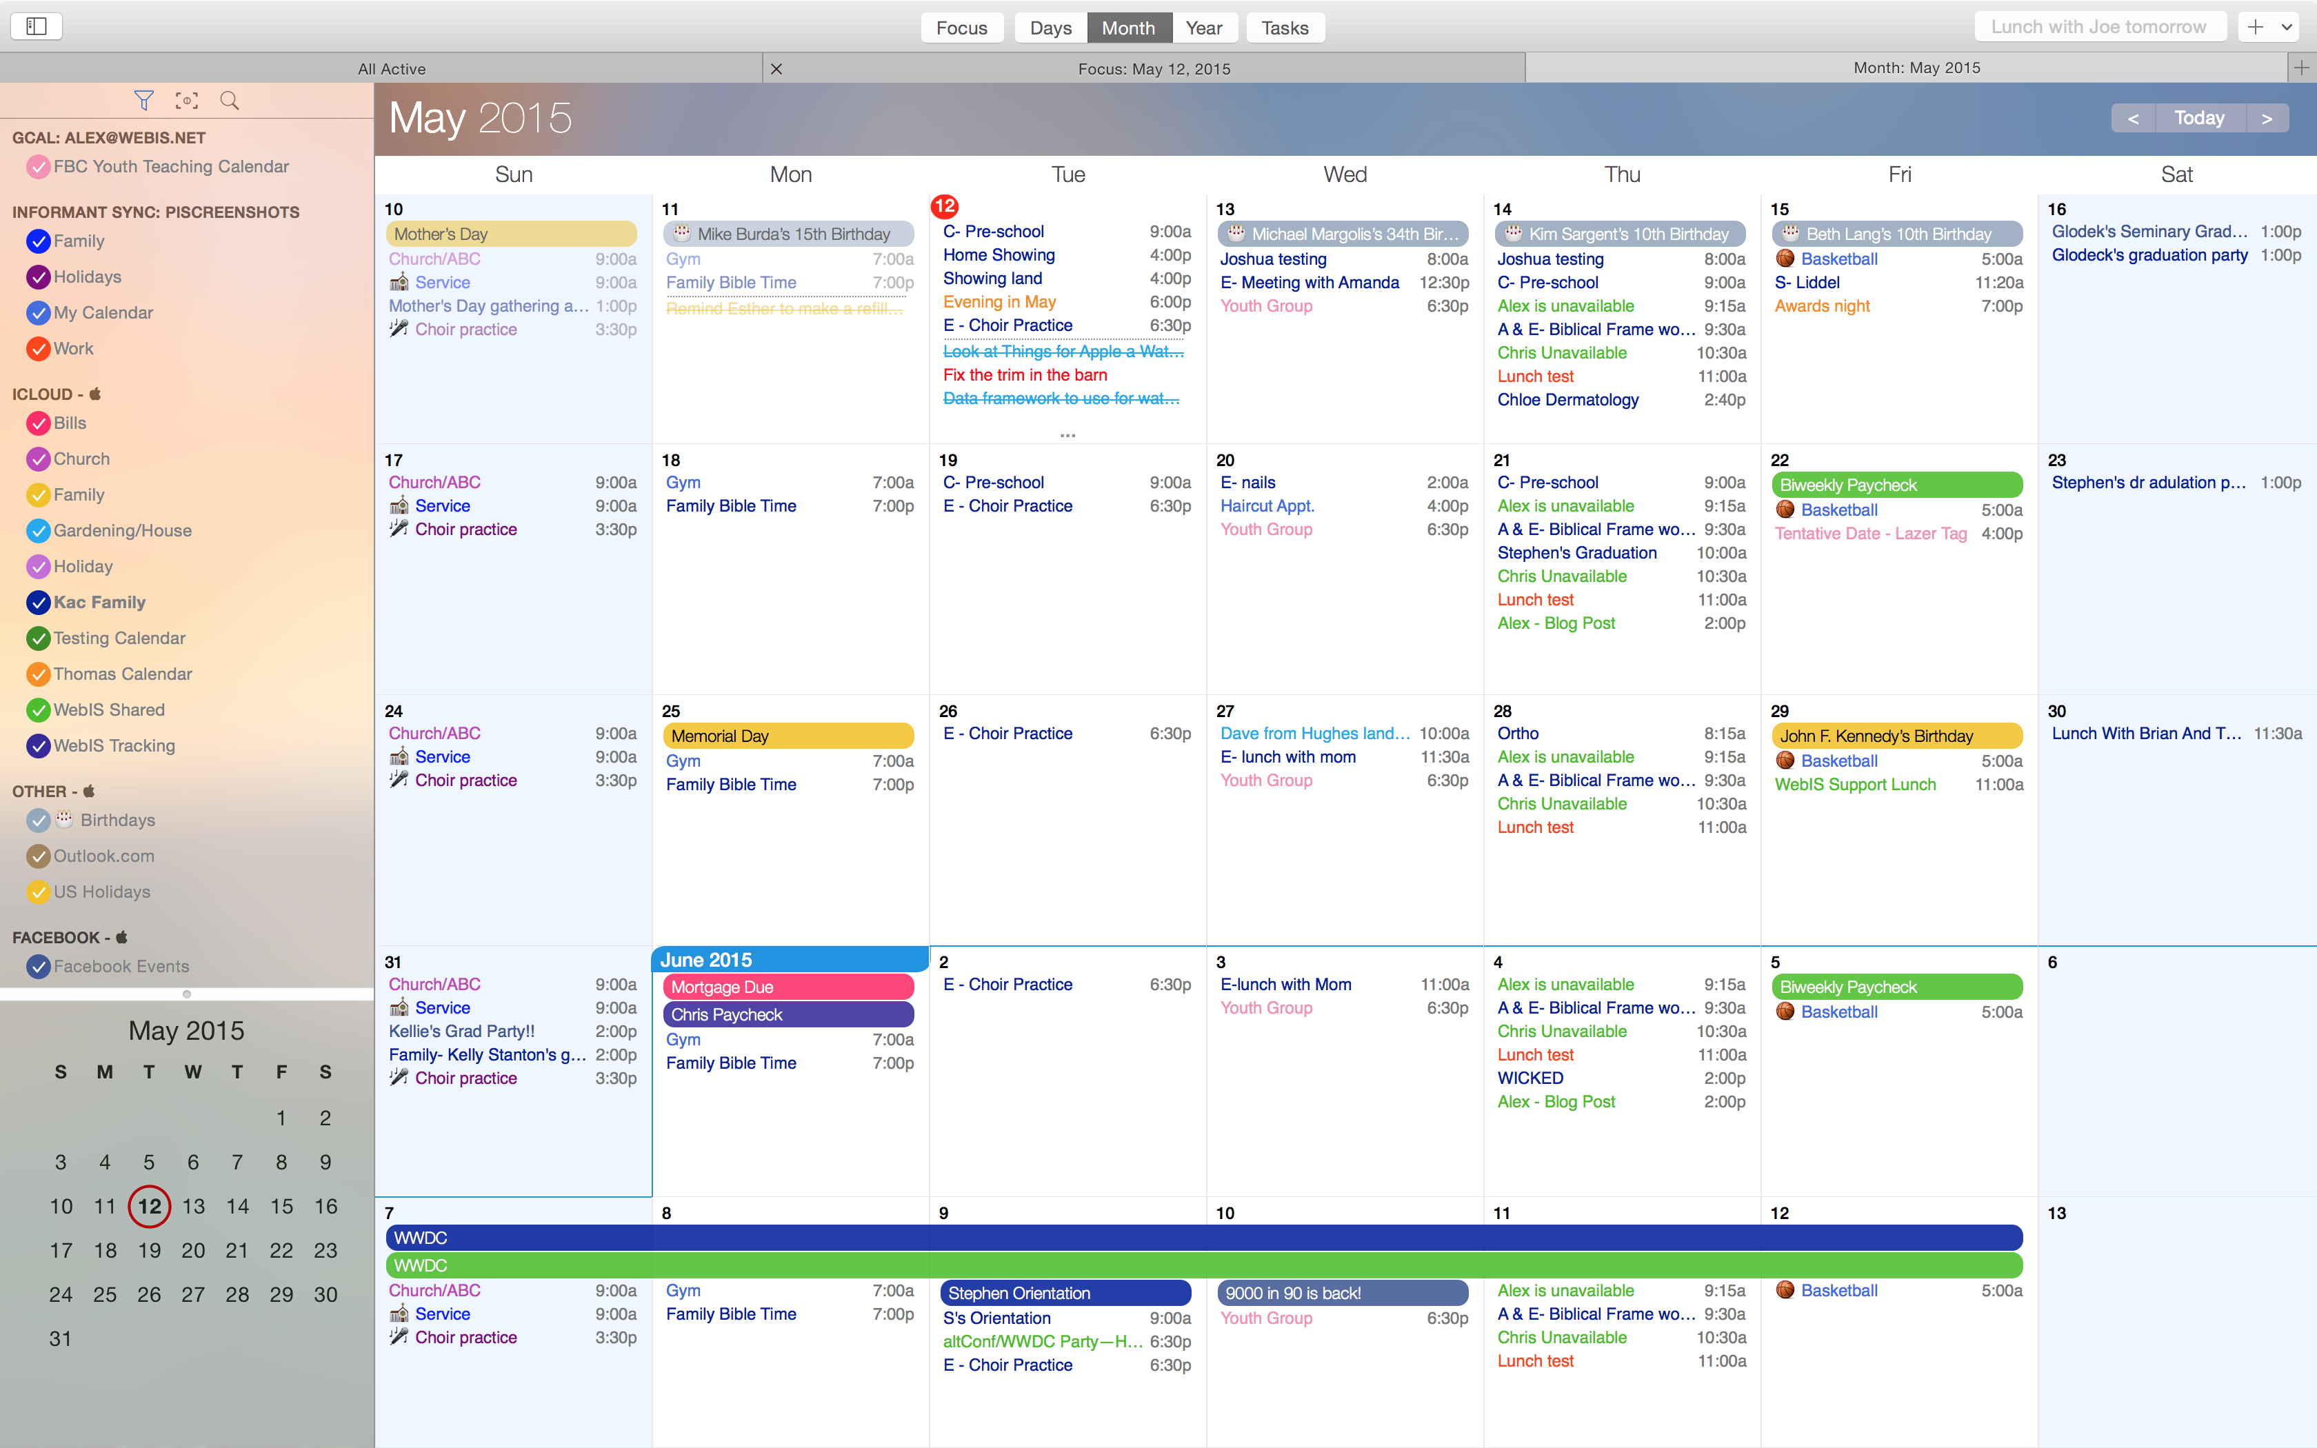Click the Today button

(x=2199, y=118)
